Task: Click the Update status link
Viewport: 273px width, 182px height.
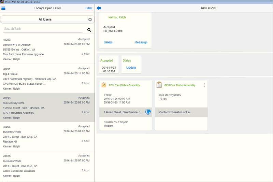Action: [131, 68]
